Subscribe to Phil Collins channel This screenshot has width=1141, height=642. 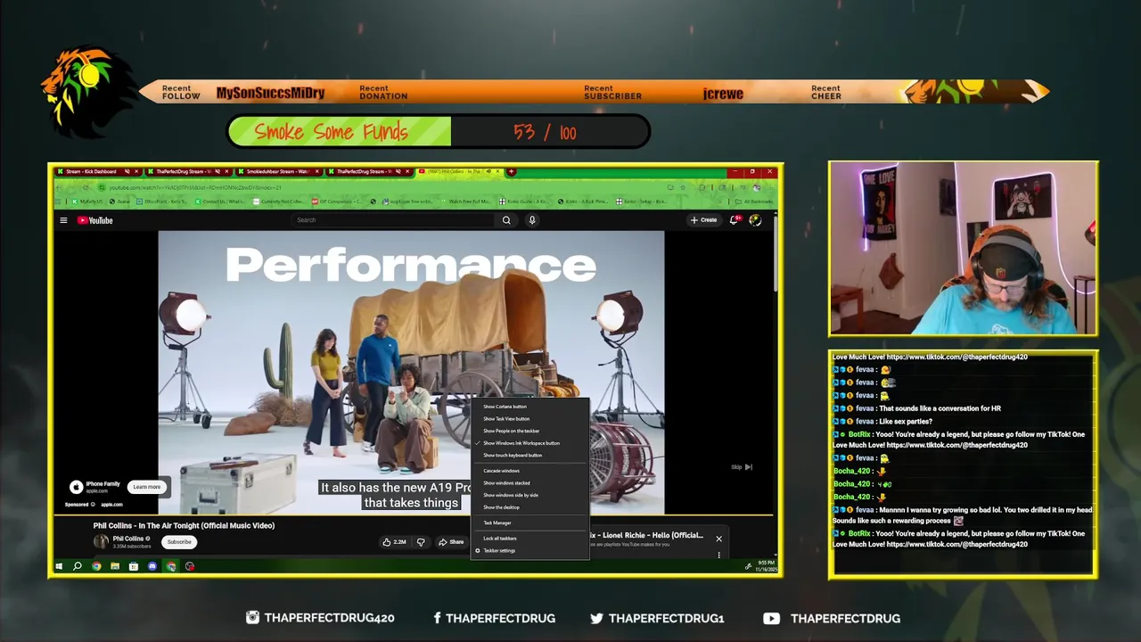pyautogui.click(x=179, y=542)
